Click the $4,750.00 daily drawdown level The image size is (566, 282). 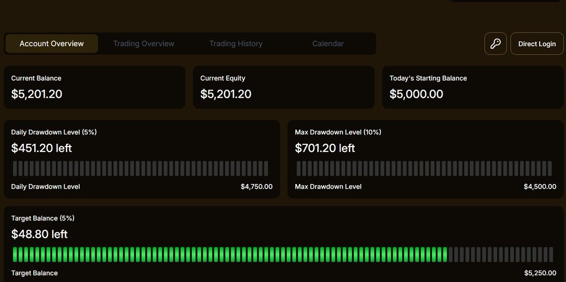(257, 187)
